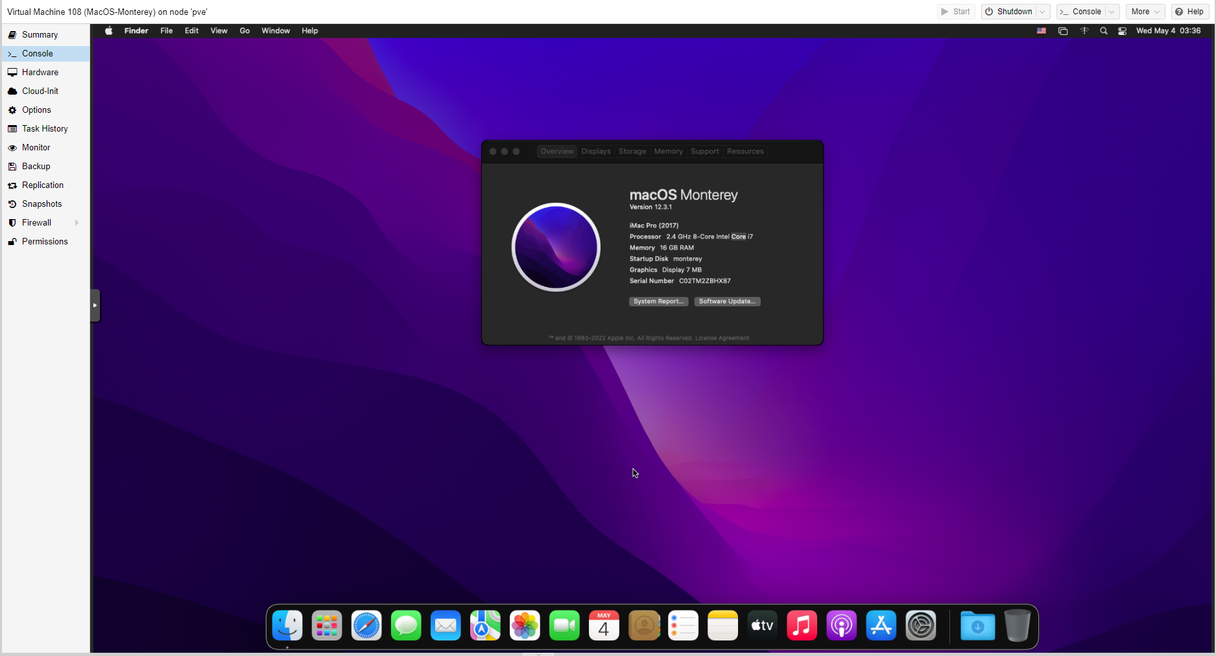Click the Spotlight search magnifier icon
The width and height of the screenshot is (1216, 656).
[x=1103, y=31]
